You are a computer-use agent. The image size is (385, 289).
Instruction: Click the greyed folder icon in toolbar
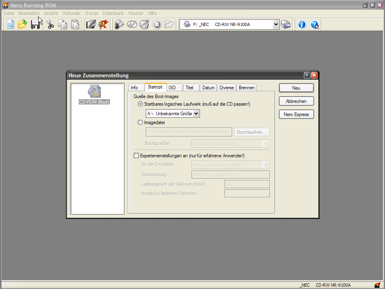click(x=169, y=24)
